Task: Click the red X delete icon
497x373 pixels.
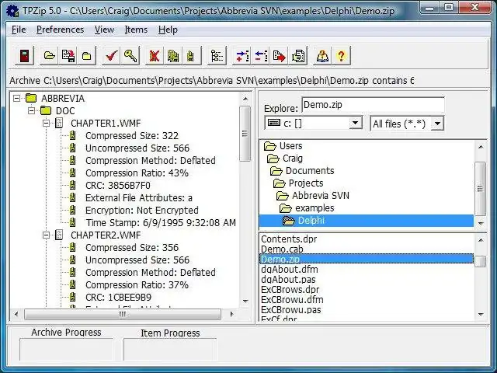Action: pos(155,56)
